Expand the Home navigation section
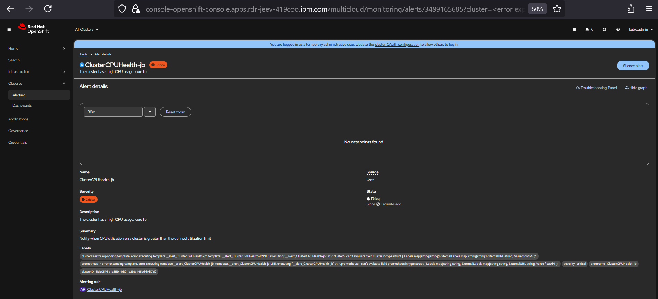The height and width of the screenshot is (299, 658). [37, 48]
